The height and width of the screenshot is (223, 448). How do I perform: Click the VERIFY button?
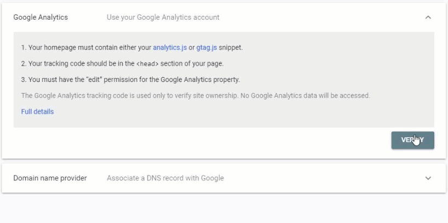click(x=412, y=140)
